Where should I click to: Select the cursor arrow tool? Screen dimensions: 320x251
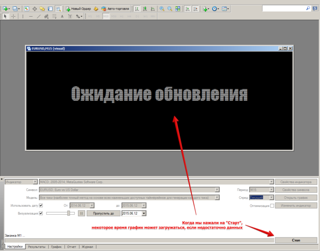5,16
